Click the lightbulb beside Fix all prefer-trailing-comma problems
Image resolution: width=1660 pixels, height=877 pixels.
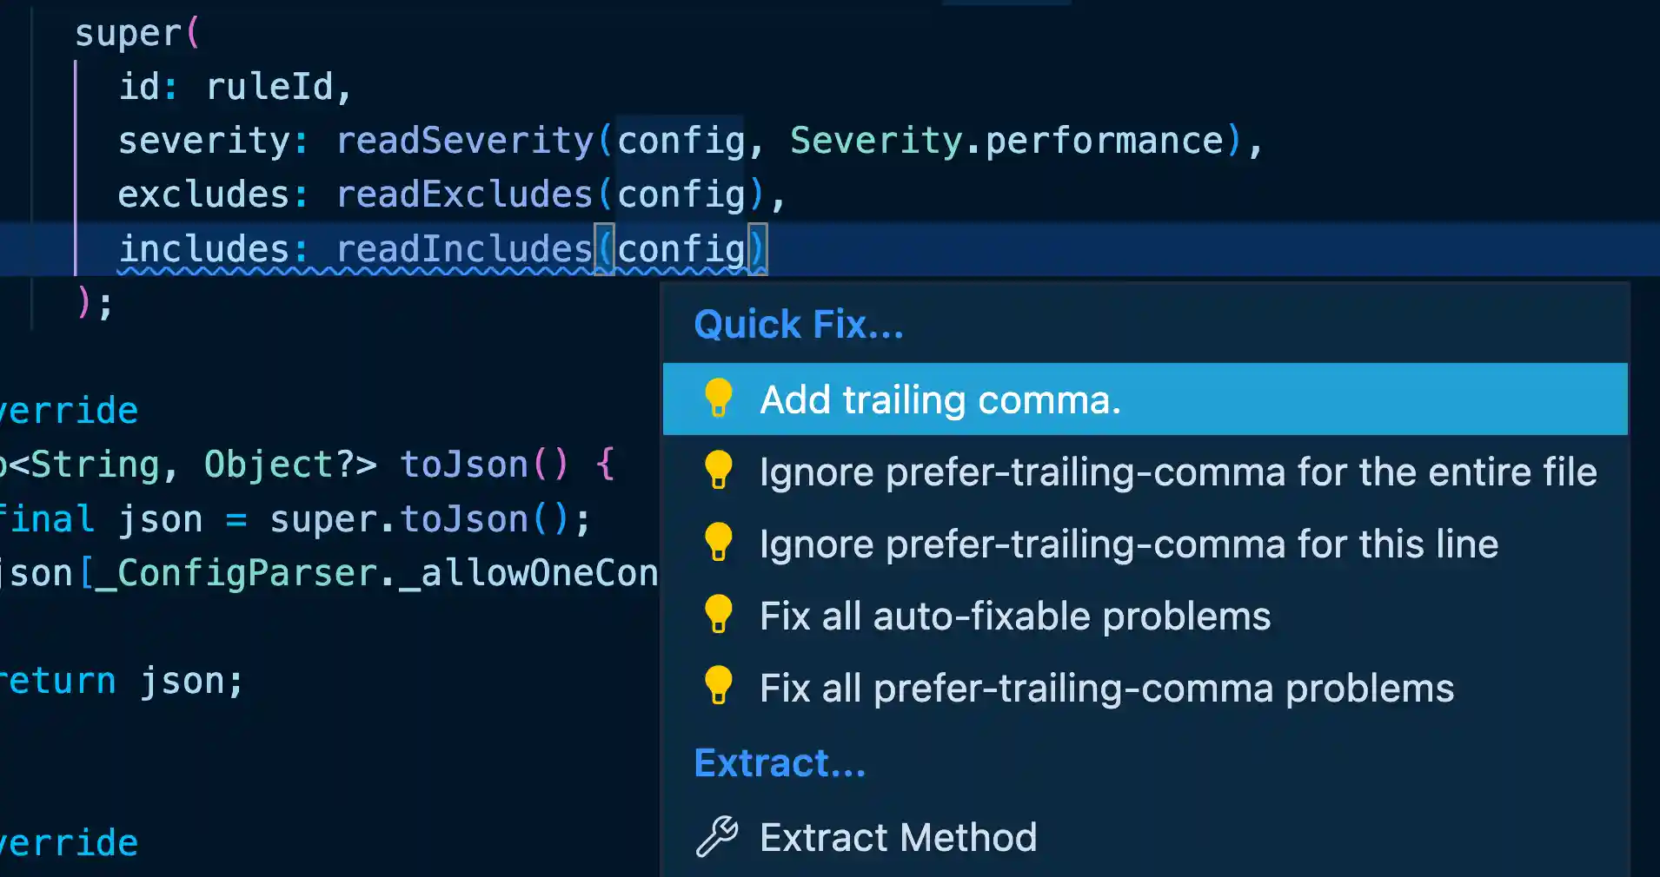point(719,686)
